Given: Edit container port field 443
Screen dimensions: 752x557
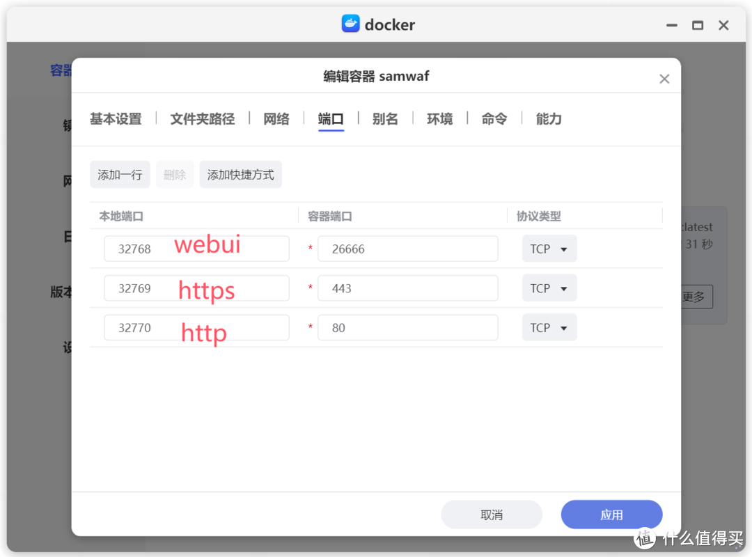Looking at the screenshot, I should pos(408,288).
